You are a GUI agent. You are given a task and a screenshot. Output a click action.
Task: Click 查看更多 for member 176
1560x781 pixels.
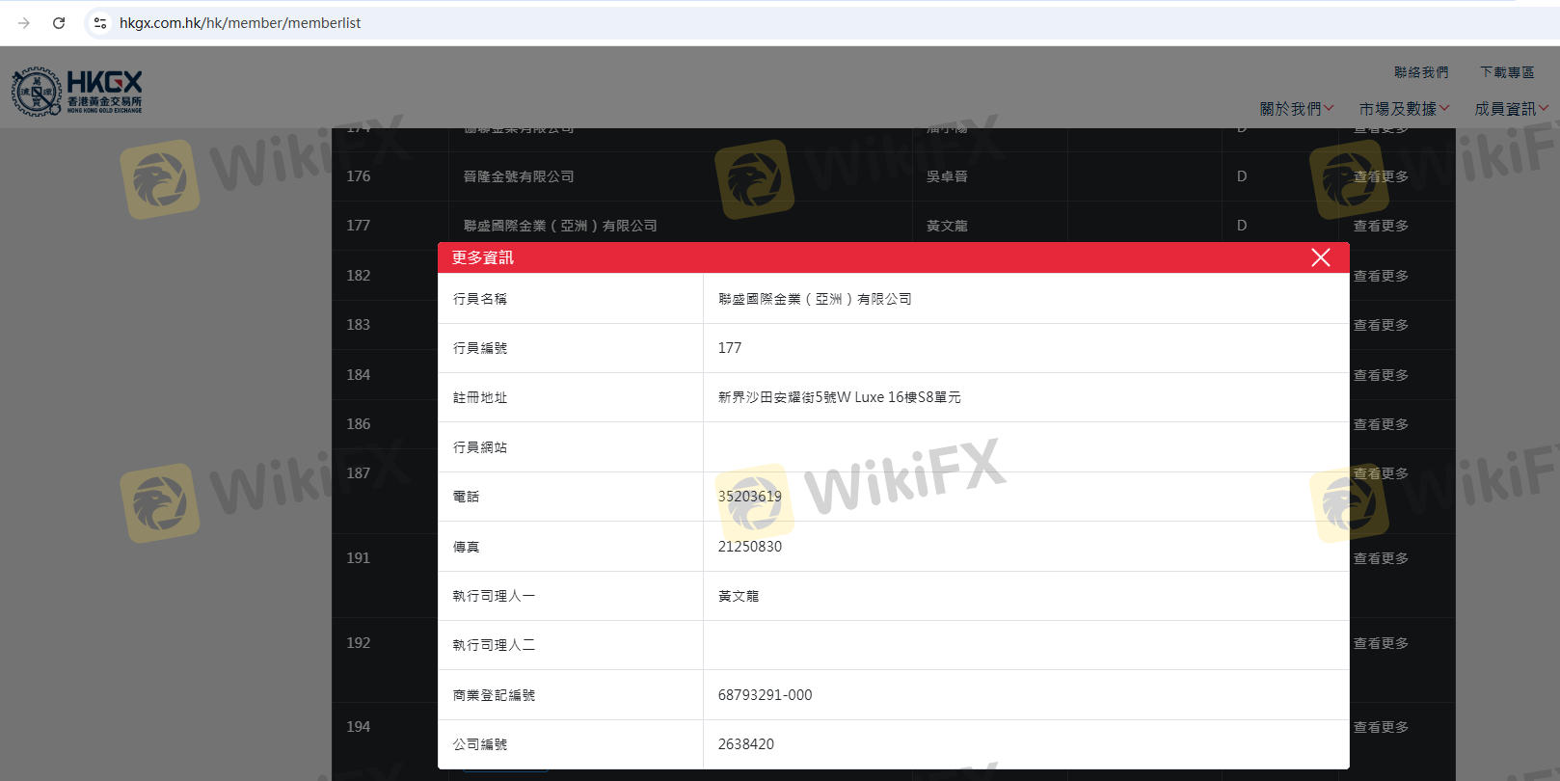pos(1381,176)
